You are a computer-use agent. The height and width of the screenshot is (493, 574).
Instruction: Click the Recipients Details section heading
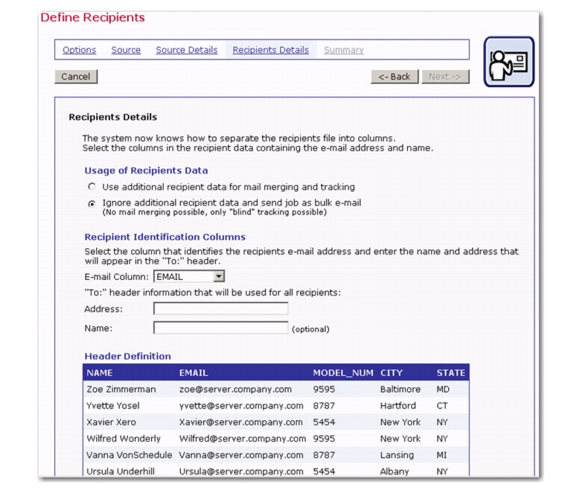click(112, 117)
